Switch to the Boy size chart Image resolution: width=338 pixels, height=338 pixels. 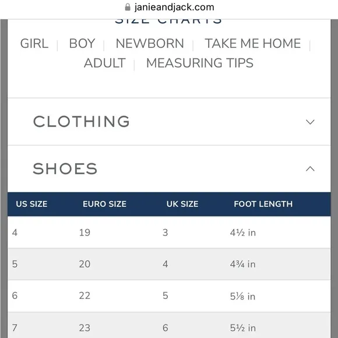click(82, 43)
